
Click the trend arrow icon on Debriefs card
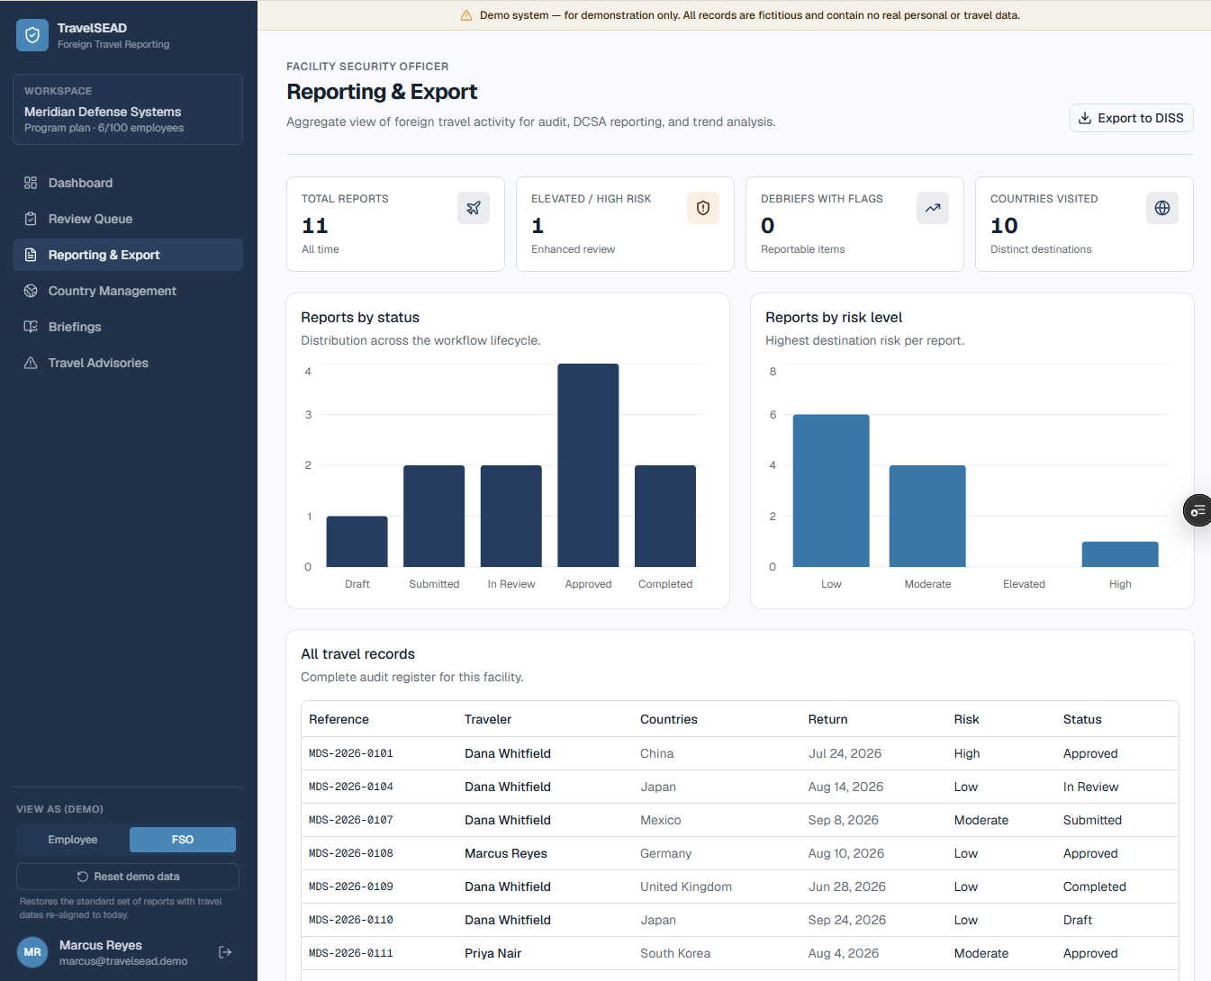point(933,208)
